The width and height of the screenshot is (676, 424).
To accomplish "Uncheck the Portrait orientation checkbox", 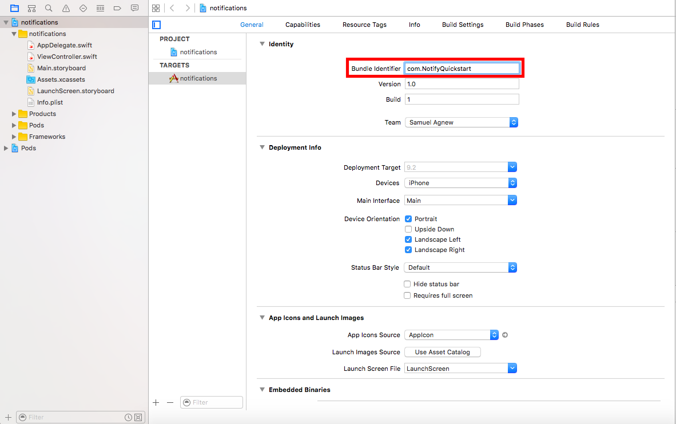I will [x=408, y=219].
